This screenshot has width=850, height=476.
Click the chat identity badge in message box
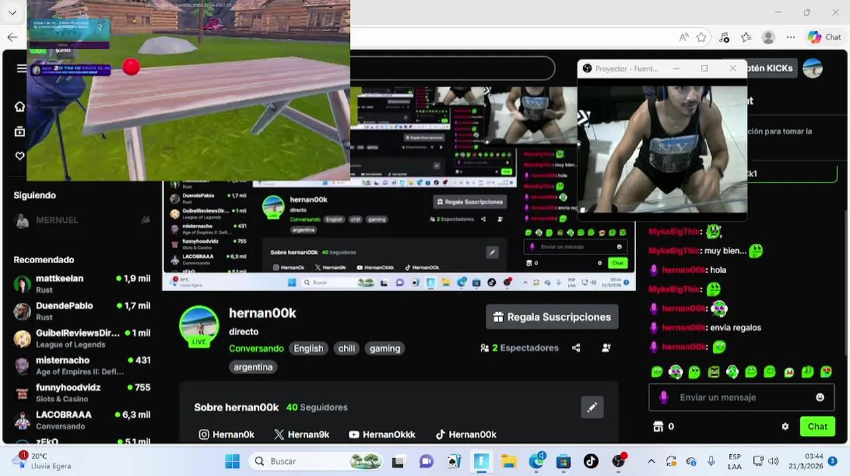tap(664, 397)
